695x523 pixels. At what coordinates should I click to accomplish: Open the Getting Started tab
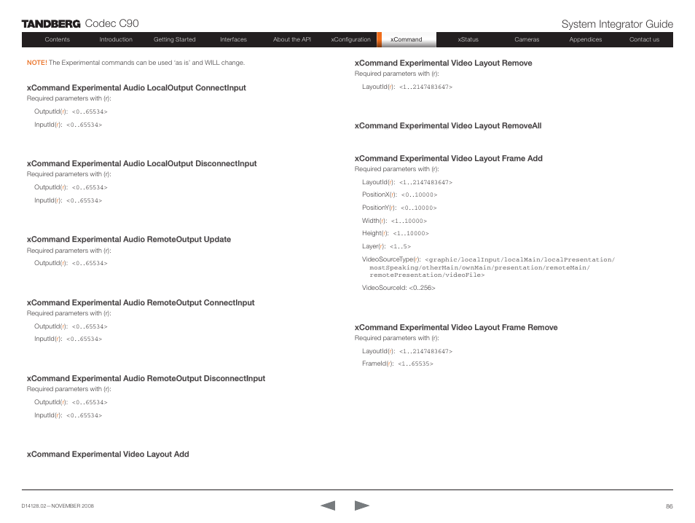coord(175,40)
